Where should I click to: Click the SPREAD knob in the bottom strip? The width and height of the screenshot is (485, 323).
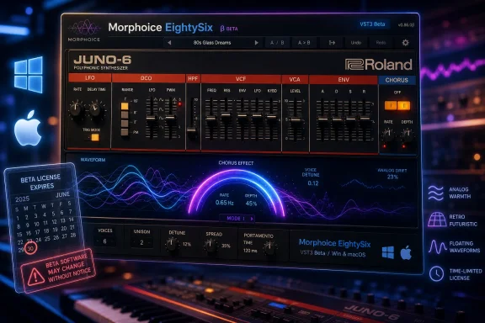click(x=211, y=246)
